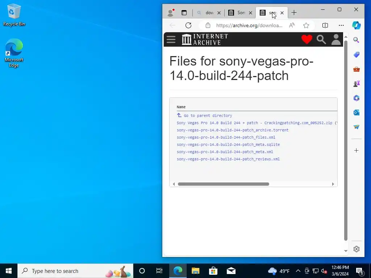371x278 pixels.
Task: Select Microsoft Edge desktop shortcut
Action: tap(14, 53)
